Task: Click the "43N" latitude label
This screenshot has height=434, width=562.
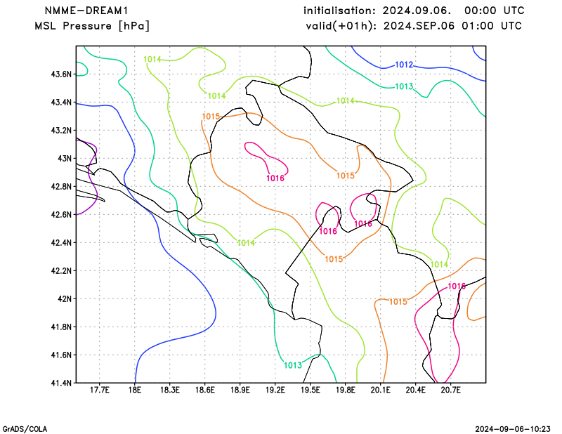Action: (65, 159)
